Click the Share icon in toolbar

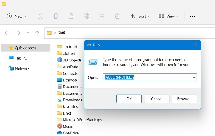(102, 16)
